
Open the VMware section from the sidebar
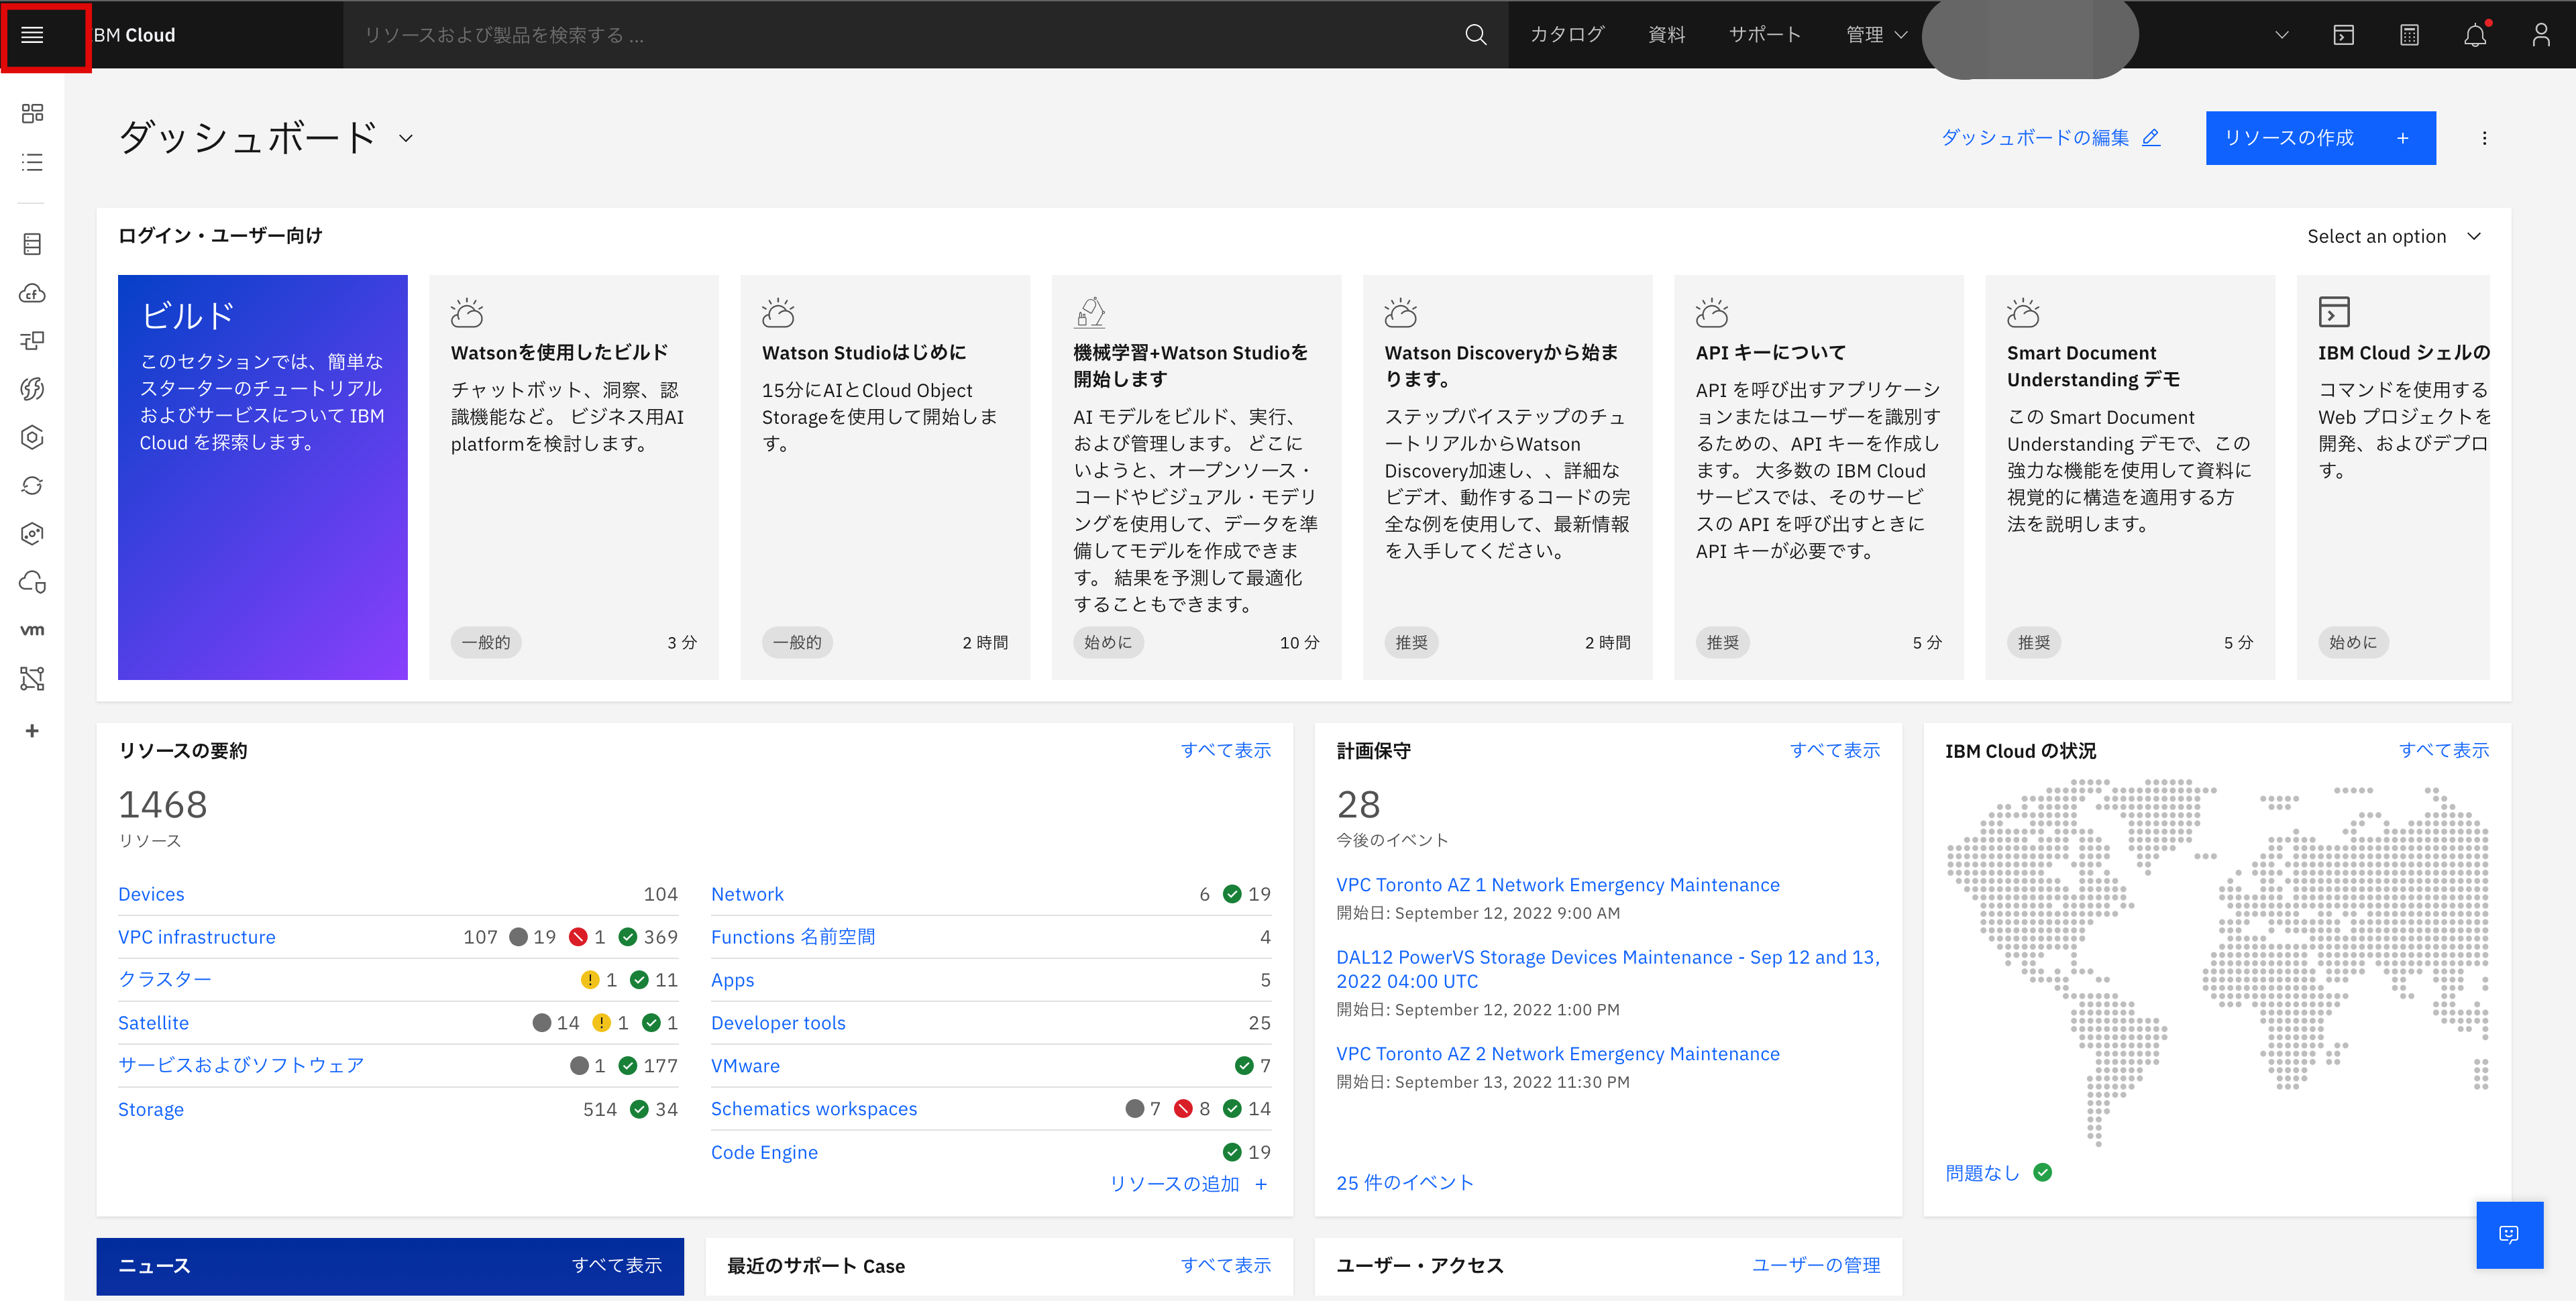point(31,629)
